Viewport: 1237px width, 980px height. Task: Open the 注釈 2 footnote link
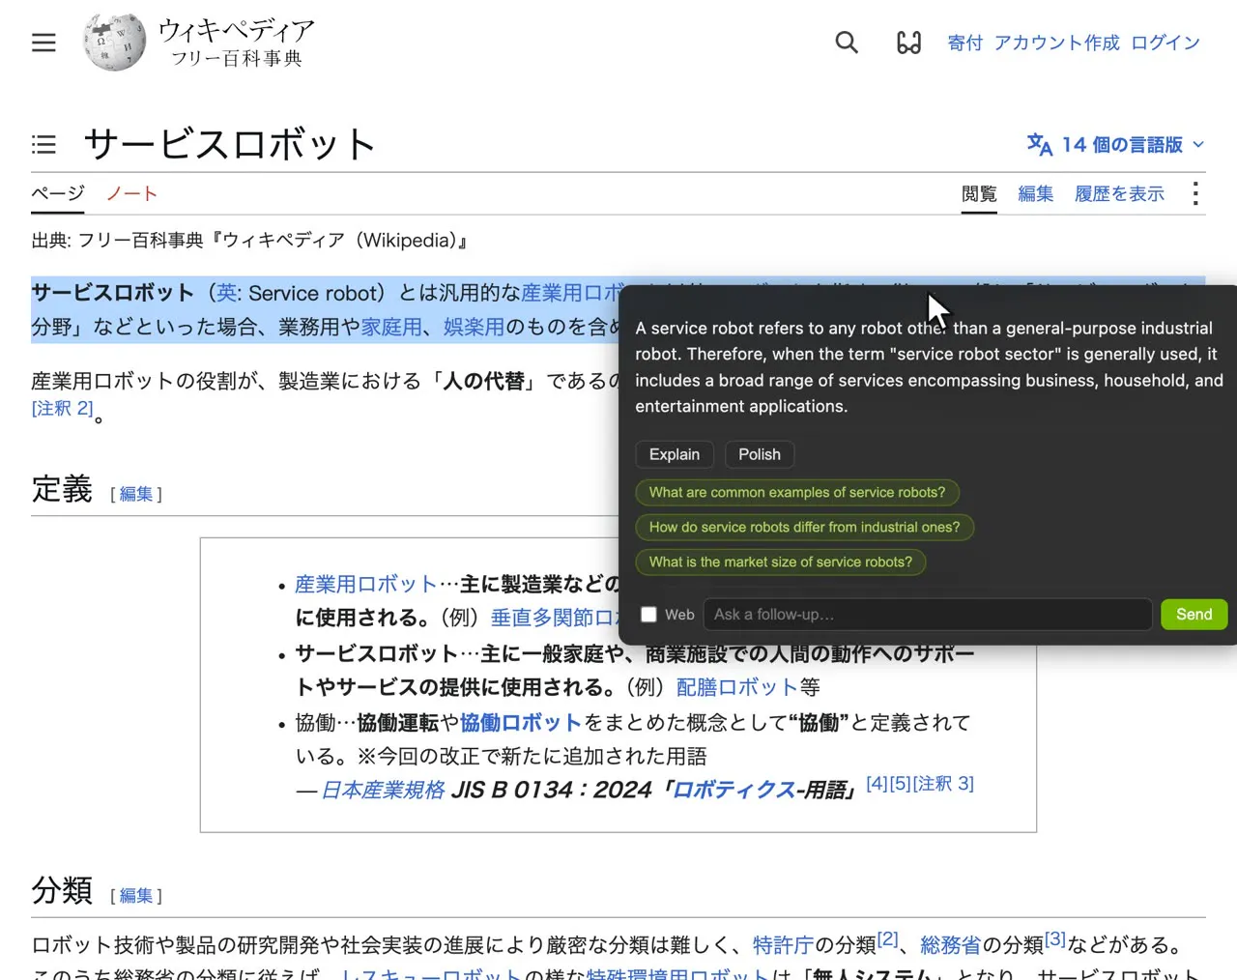(x=63, y=408)
